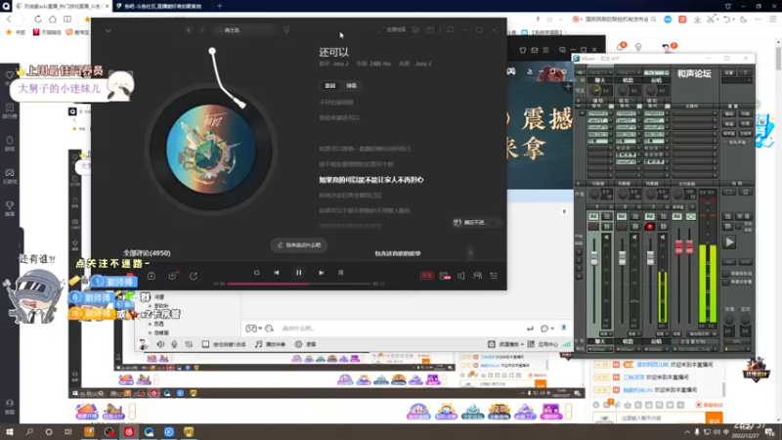782x440 pixels.
Task: Open 播放伴奏 accompaniment player
Action: [271, 344]
